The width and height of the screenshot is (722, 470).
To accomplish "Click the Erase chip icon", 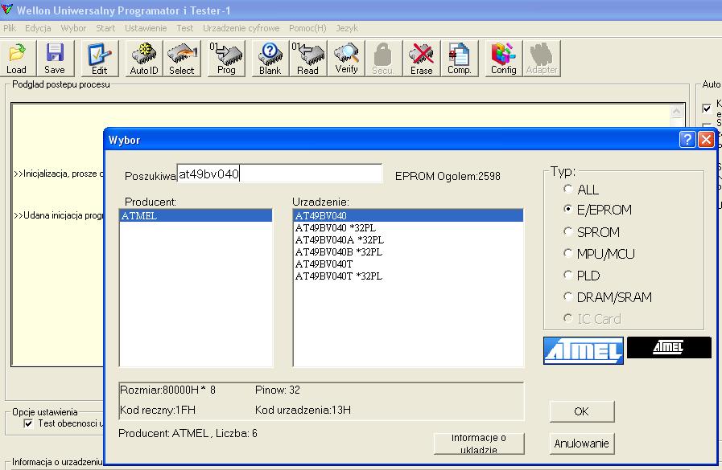I will [421, 58].
